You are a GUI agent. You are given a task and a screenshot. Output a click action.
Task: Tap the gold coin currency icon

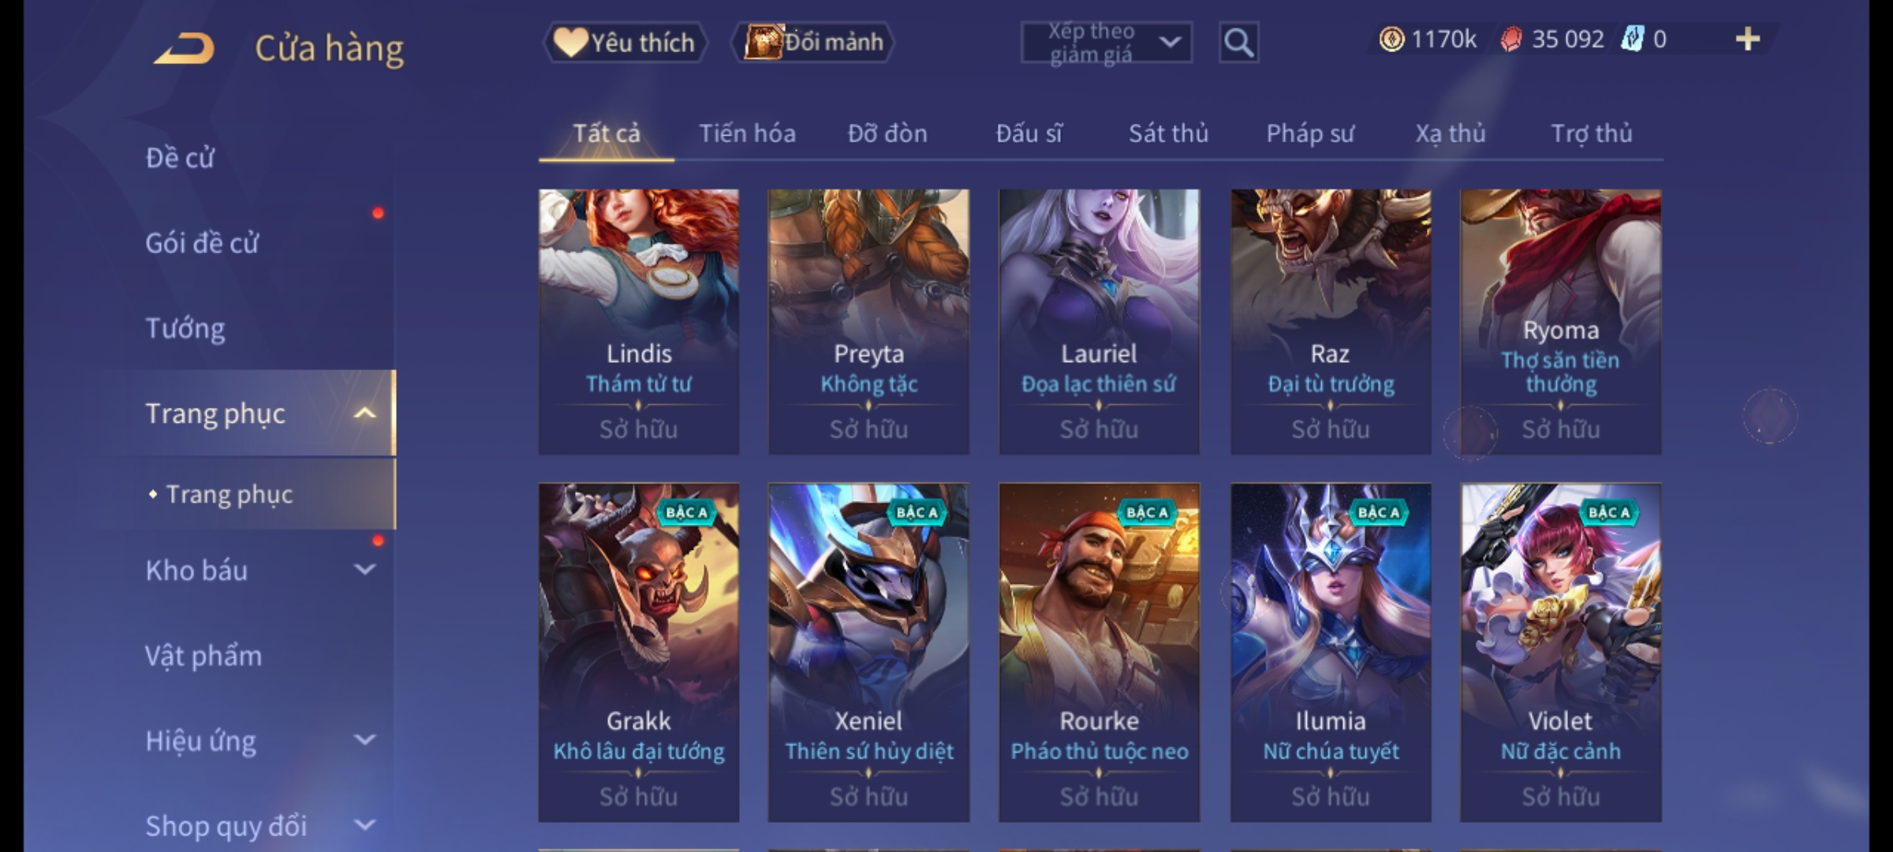(1392, 39)
